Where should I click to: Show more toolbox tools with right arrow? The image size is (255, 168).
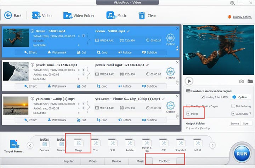point(212,145)
